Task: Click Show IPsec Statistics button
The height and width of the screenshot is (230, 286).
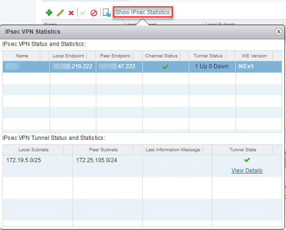Action: [142, 12]
